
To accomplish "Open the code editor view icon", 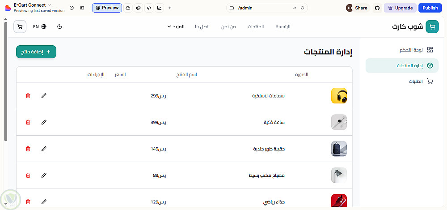I will [x=148, y=8].
